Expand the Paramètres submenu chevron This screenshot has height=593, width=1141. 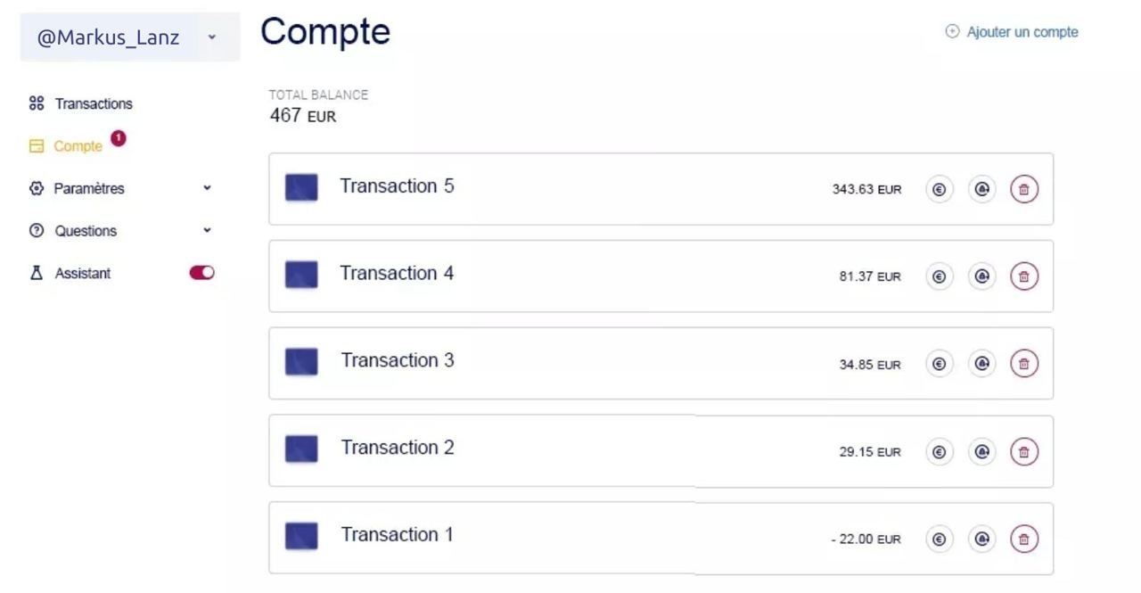[x=207, y=188]
